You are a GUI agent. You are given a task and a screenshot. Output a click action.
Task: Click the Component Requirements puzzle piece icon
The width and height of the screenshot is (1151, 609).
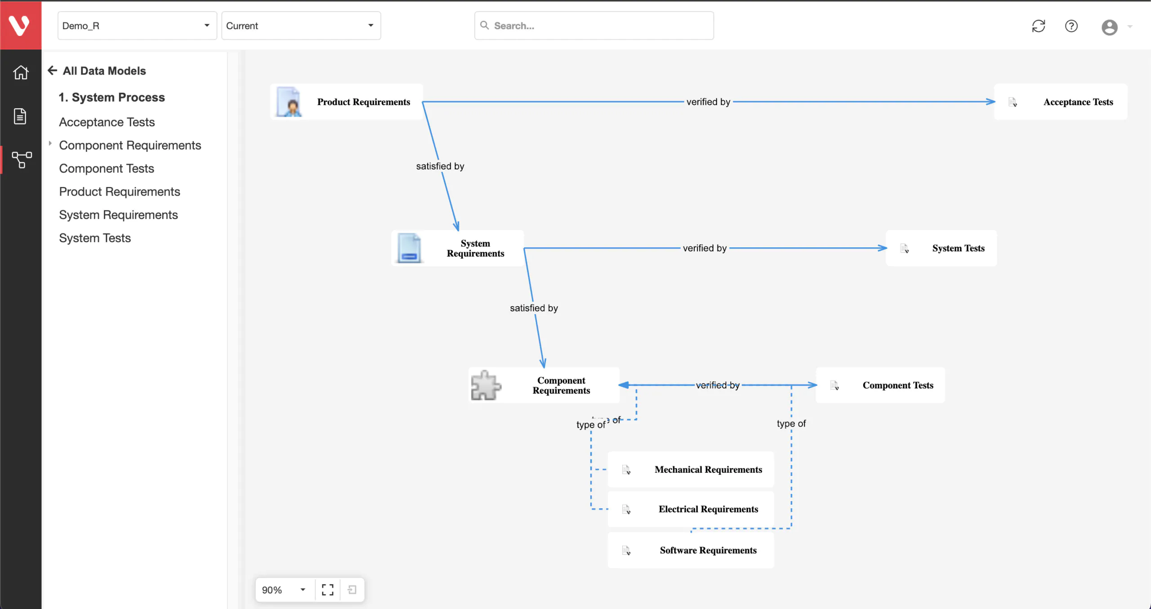tap(486, 385)
